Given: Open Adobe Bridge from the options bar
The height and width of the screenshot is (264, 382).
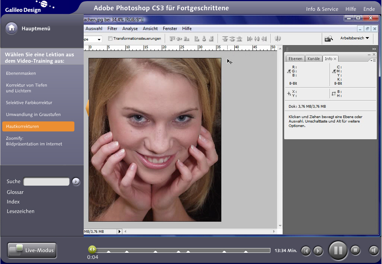Looking at the screenshot, I should (x=328, y=38).
